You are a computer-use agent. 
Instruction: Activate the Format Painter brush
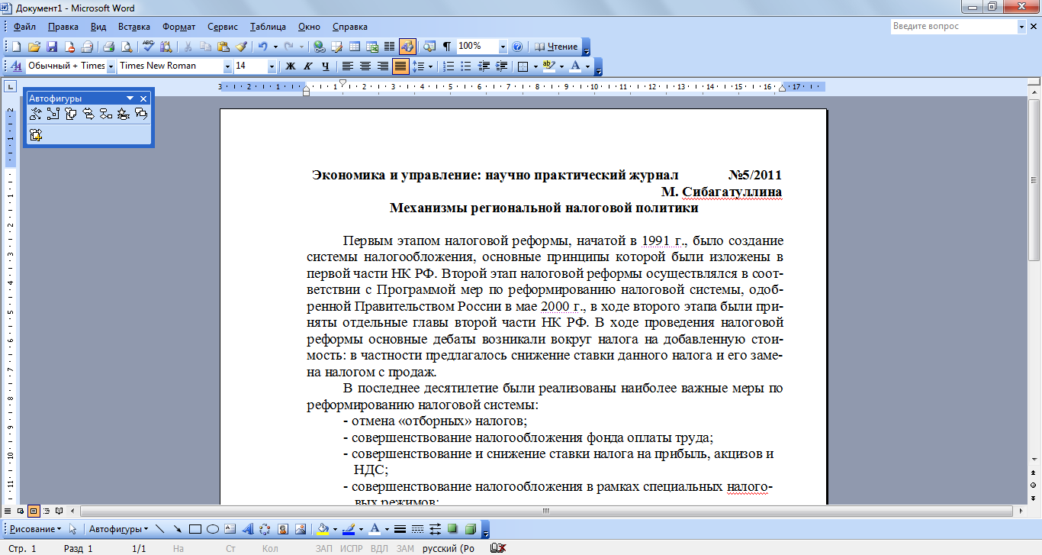point(240,47)
